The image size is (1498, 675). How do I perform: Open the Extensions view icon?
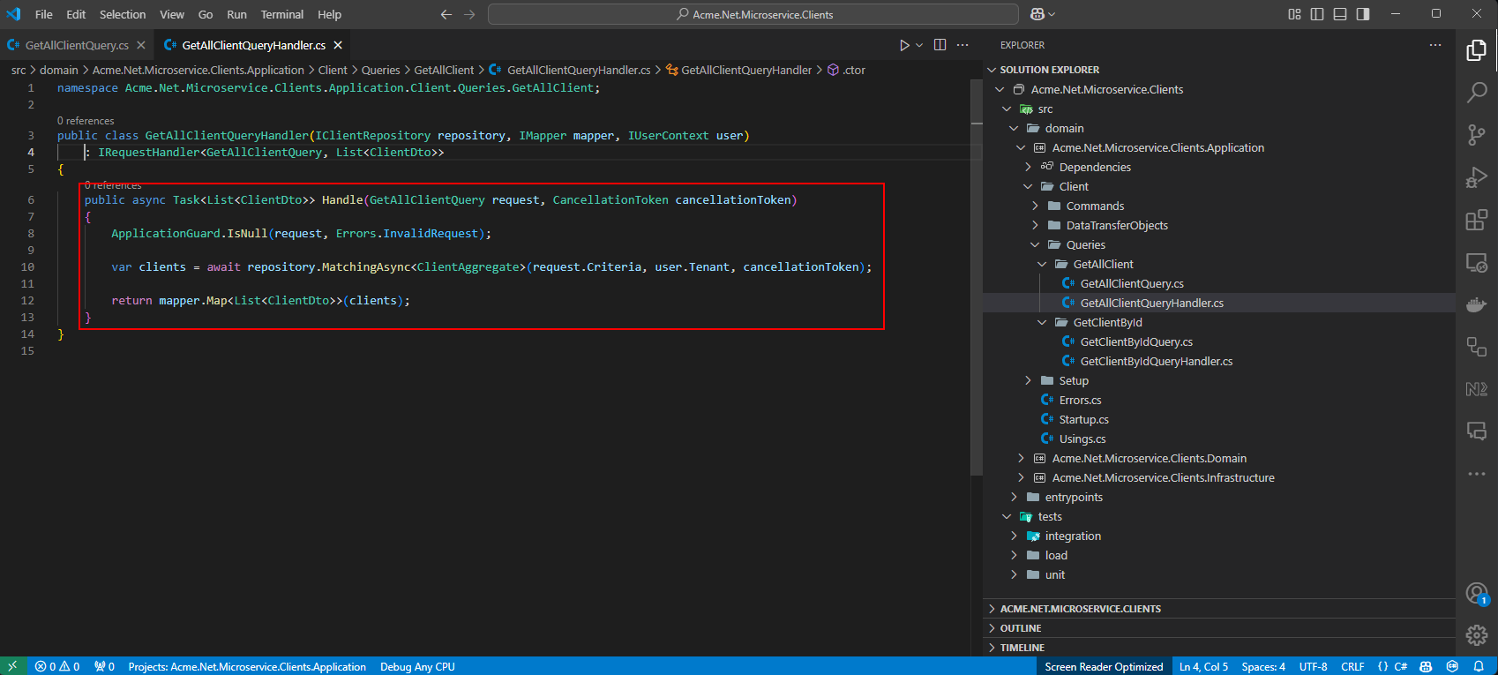point(1476,220)
